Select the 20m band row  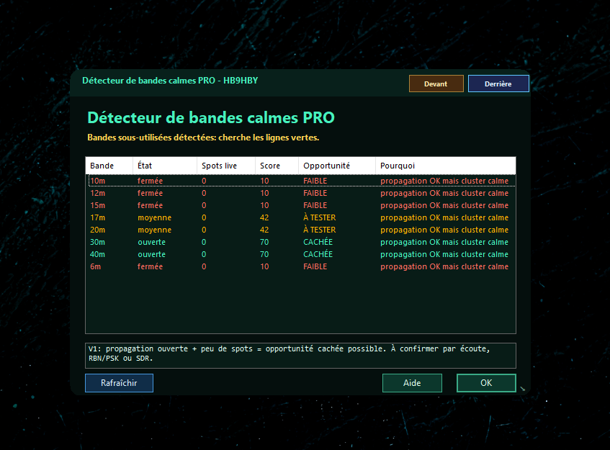pyautogui.click(x=301, y=230)
